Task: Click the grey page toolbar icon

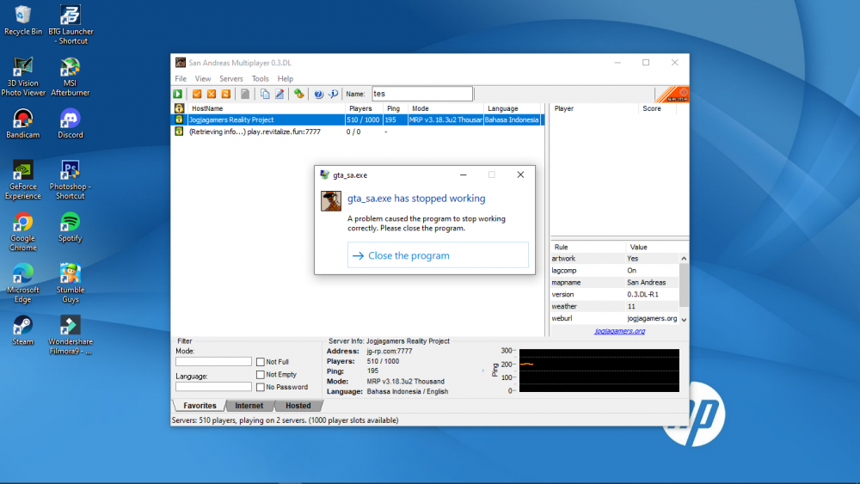Action: click(x=245, y=94)
